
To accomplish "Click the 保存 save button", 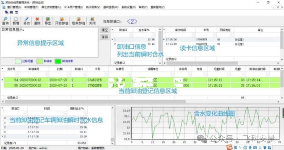I will (104, 37).
